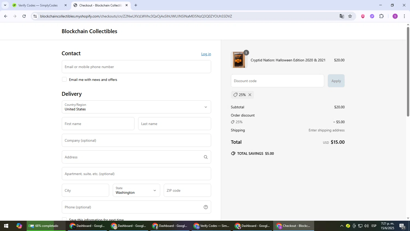The image size is (410, 231).
Task: Click the Phone (optional) field
Action: 136,207
